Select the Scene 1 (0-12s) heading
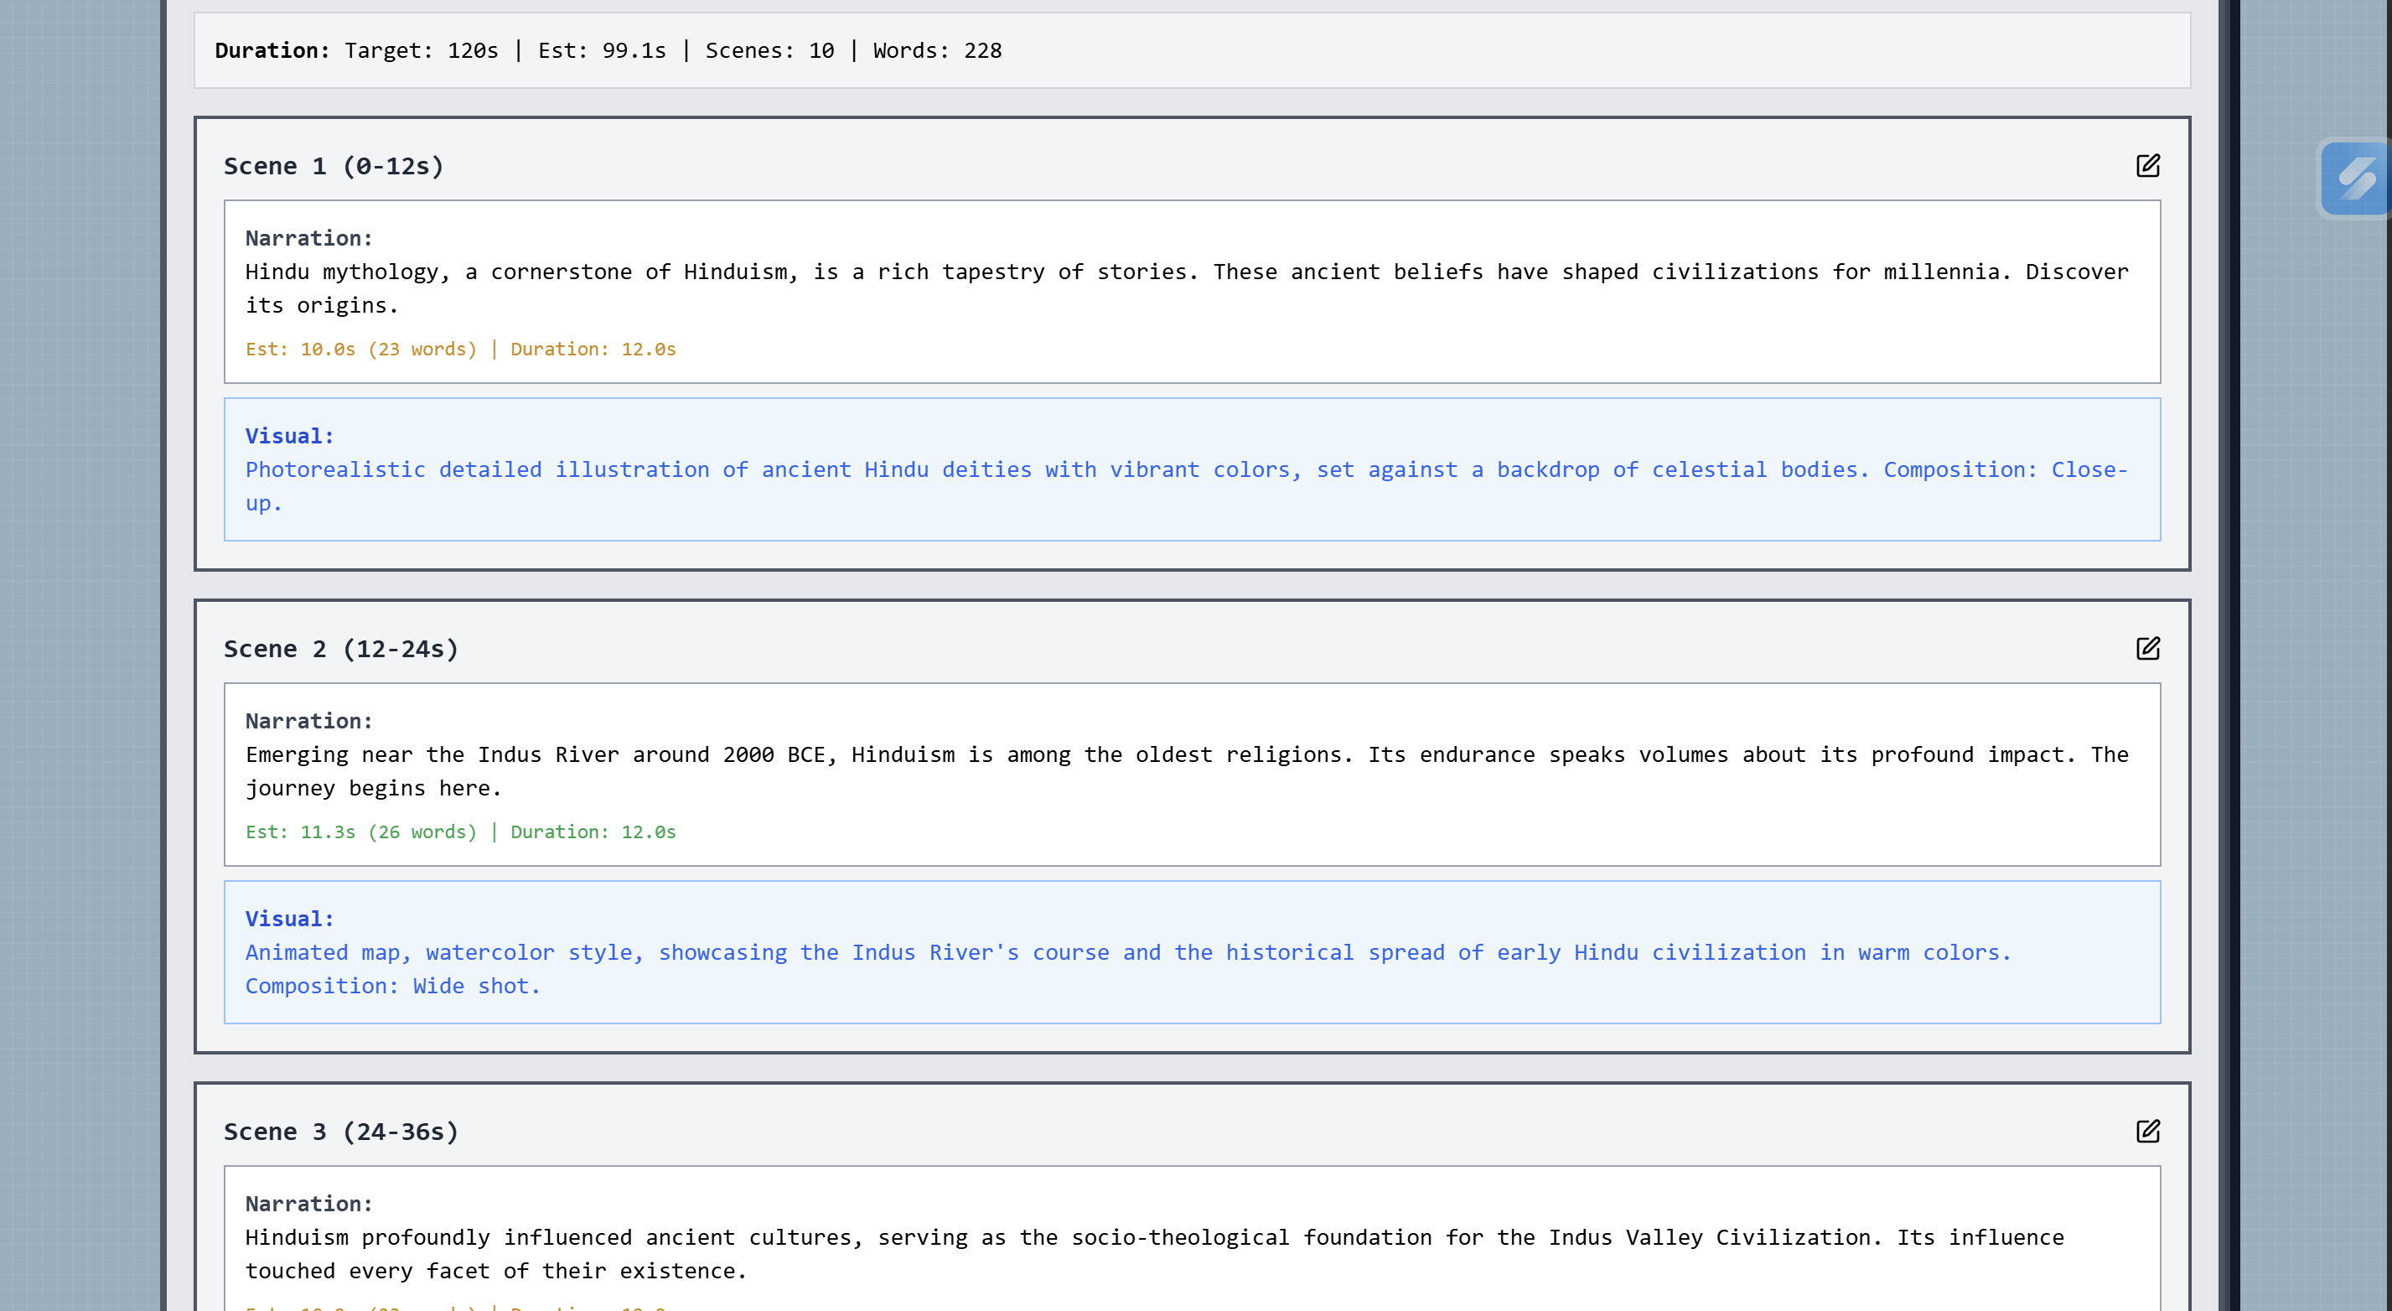 (x=334, y=166)
